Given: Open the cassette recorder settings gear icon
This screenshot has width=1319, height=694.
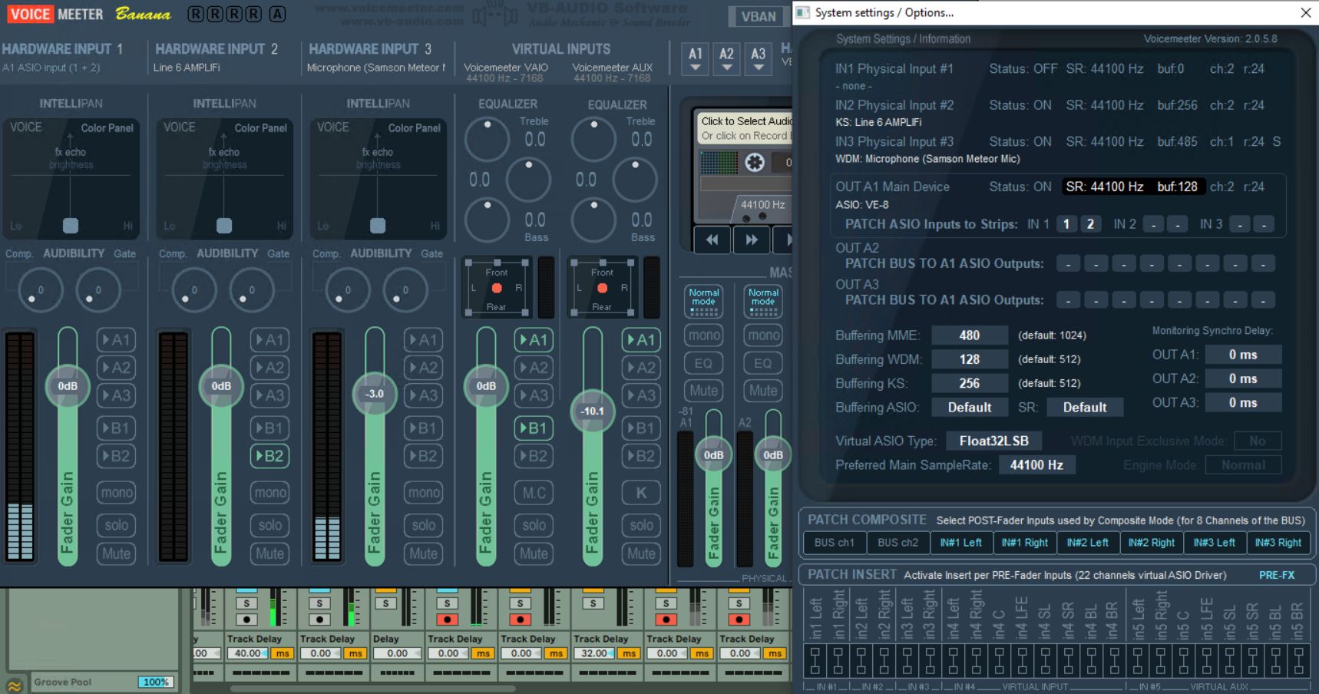Looking at the screenshot, I should pyautogui.click(x=755, y=162).
